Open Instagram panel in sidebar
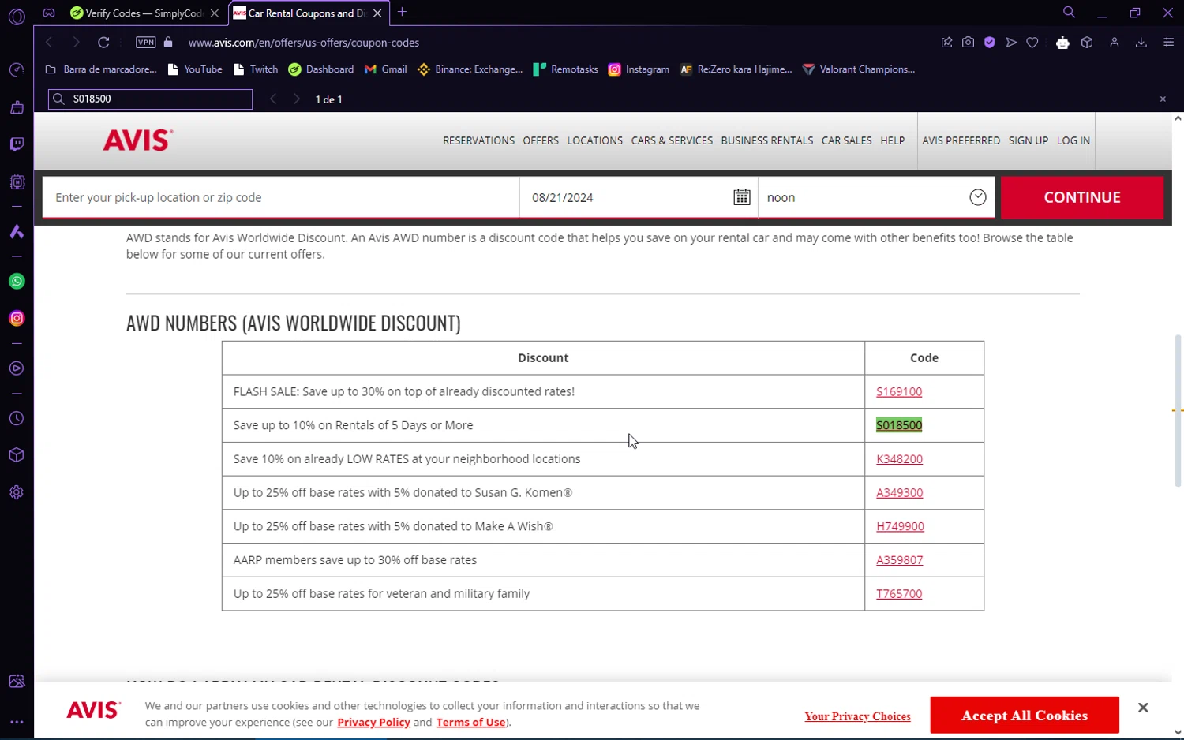Screen dimensions: 1184x740 tap(17, 319)
